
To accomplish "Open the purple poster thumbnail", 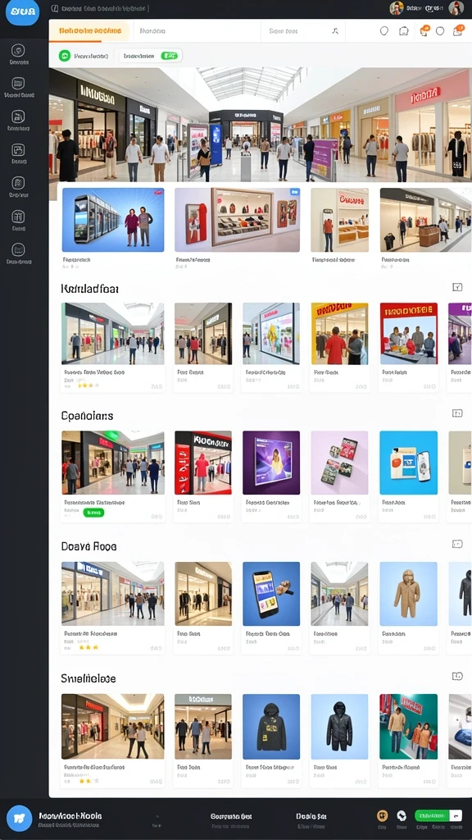I will click(x=271, y=463).
